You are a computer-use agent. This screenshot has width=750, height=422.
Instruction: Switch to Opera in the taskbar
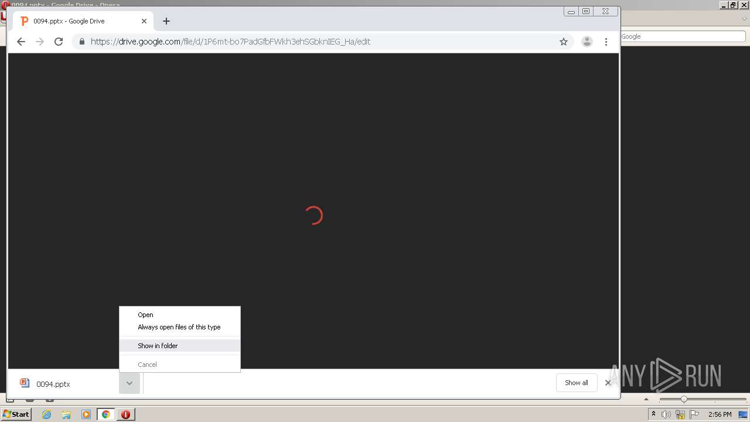pyautogui.click(x=125, y=414)
